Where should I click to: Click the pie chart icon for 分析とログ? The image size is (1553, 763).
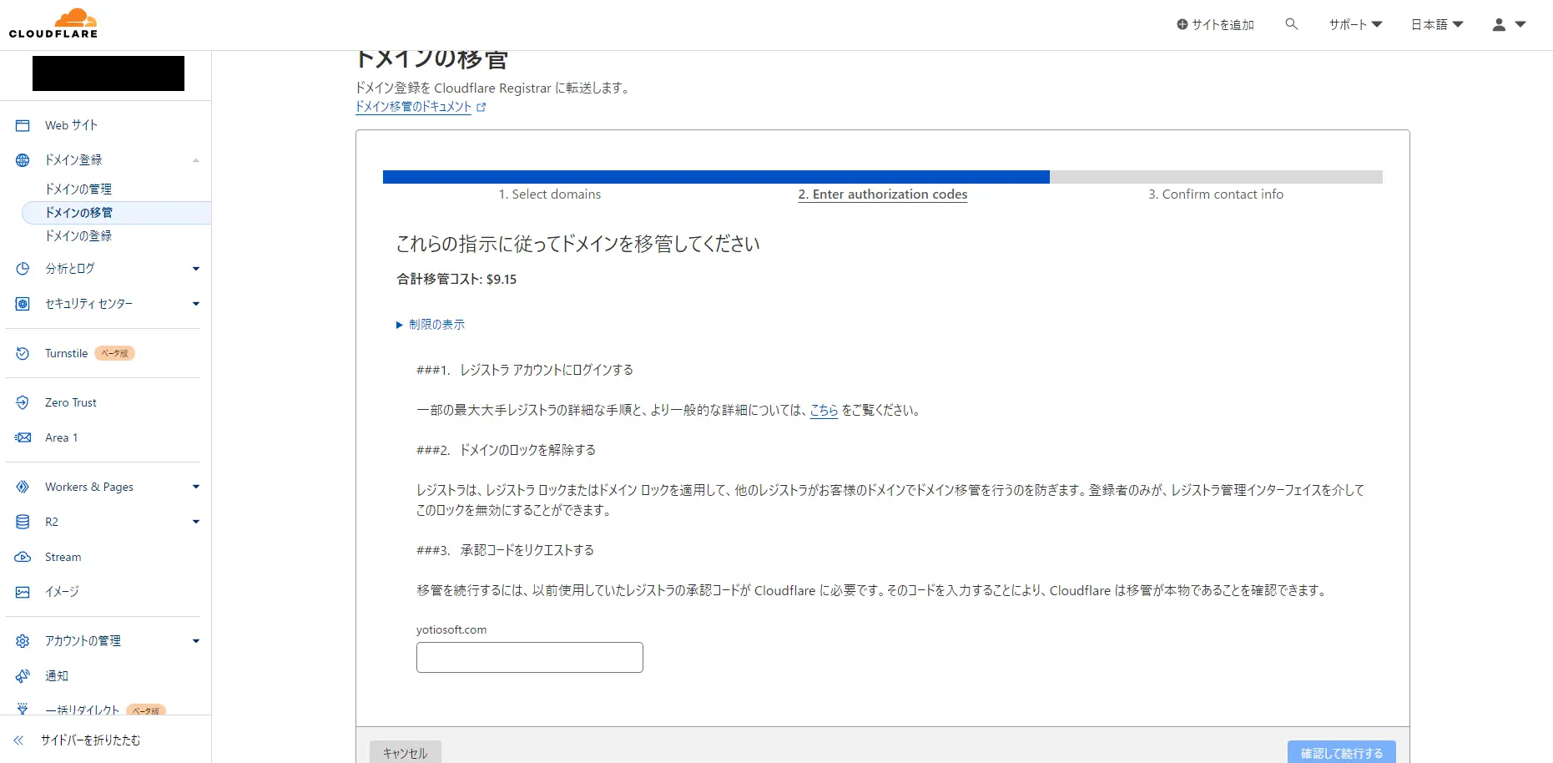pos(23,269)
